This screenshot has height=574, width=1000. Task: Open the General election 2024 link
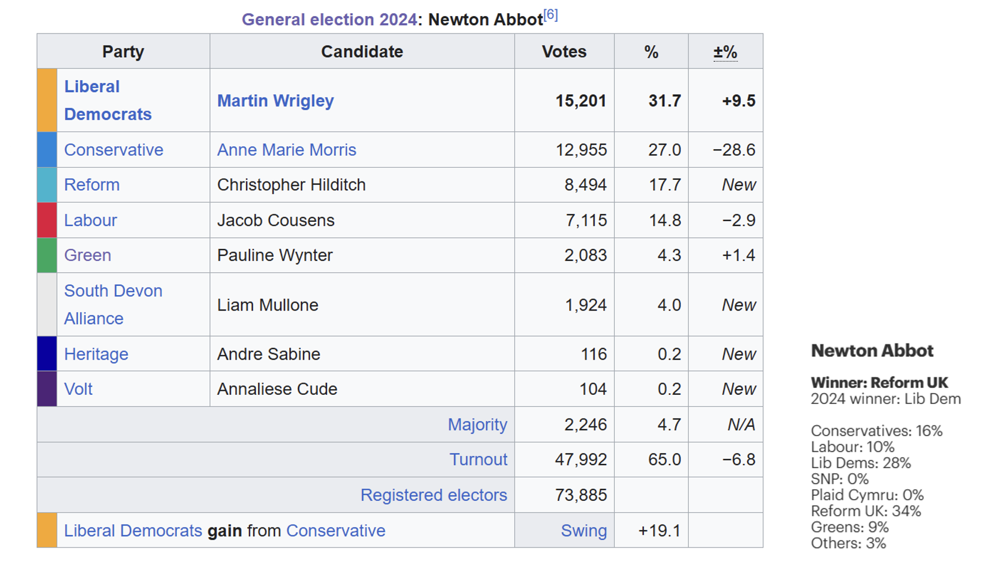[329, 20]
